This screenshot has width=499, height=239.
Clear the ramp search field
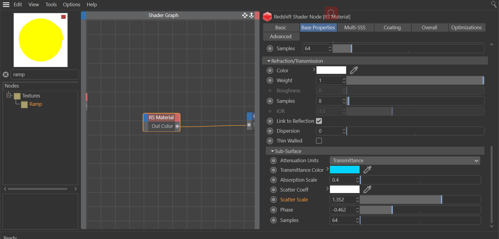[6, 74]
